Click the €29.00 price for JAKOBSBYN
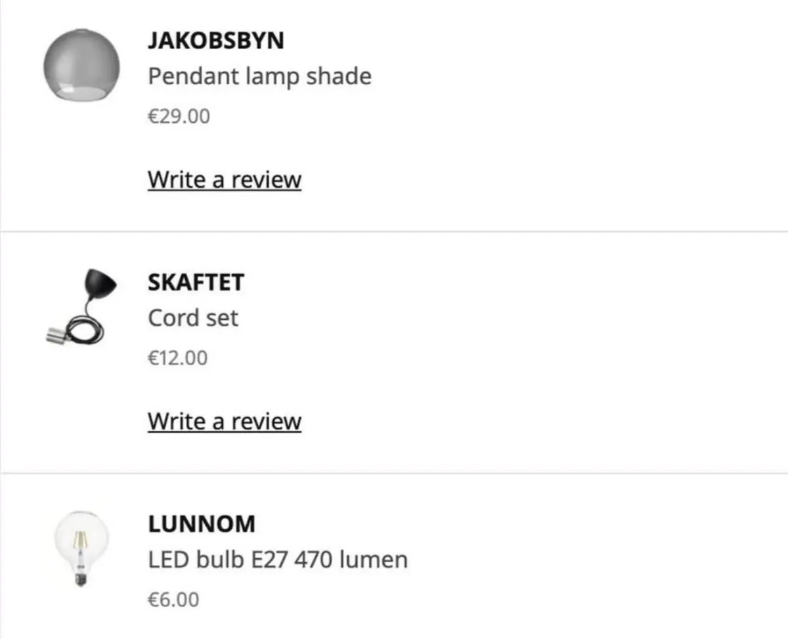This screenshot has height=639, width=788. [x=179, y=116]
